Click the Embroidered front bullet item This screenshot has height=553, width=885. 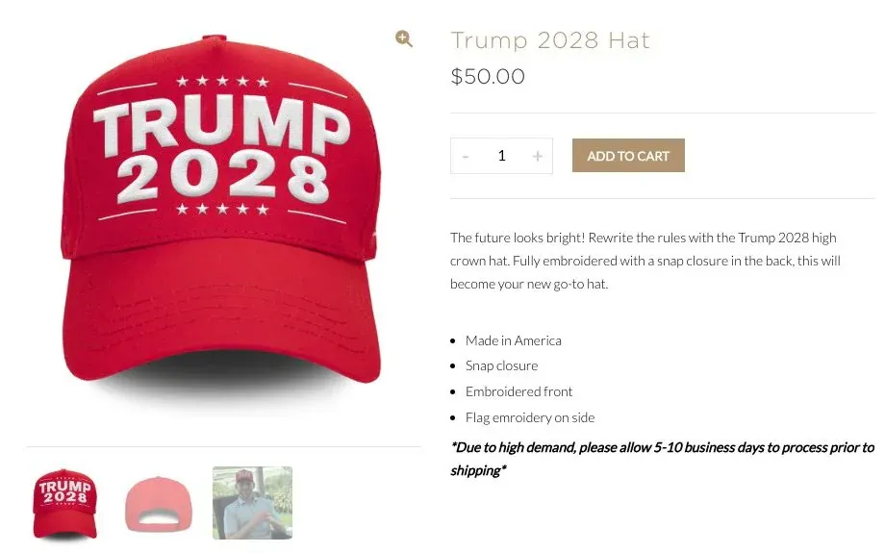[518, 391]
